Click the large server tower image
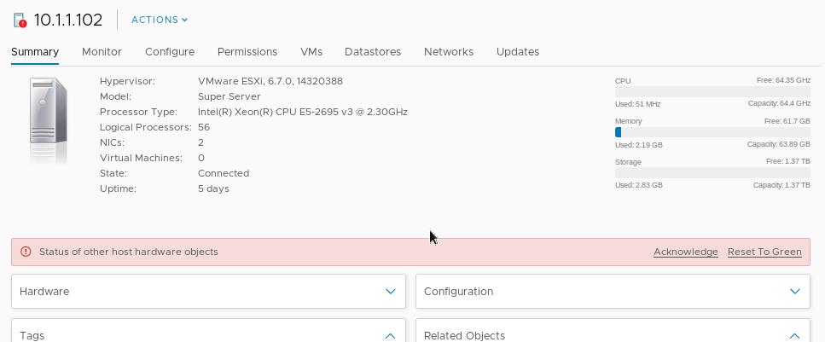Screen dimensions: 825x342 point(49,119)
